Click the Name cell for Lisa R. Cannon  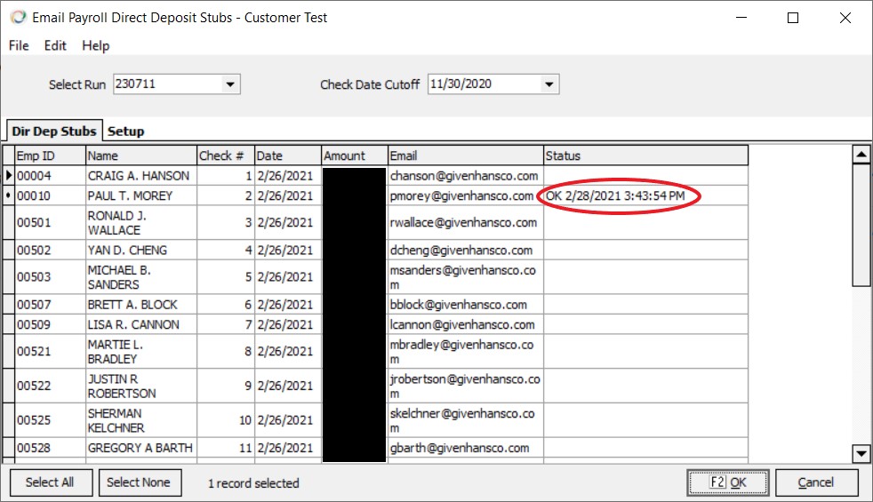tap(140, 324)
